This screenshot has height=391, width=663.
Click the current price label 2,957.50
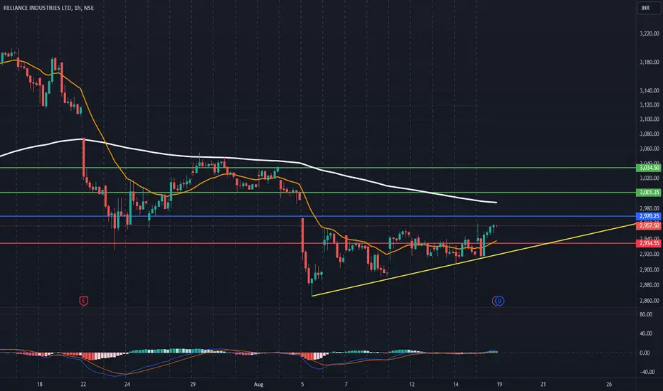pyautogui.click(x=649, y=226)
